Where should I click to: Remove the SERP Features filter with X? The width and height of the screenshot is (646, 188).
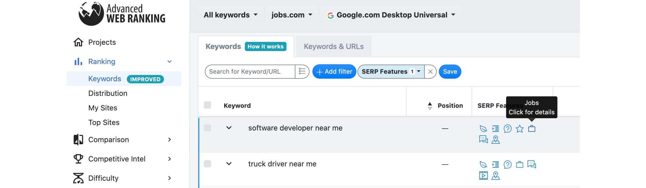pyautogui.click(x=430, y=72)
